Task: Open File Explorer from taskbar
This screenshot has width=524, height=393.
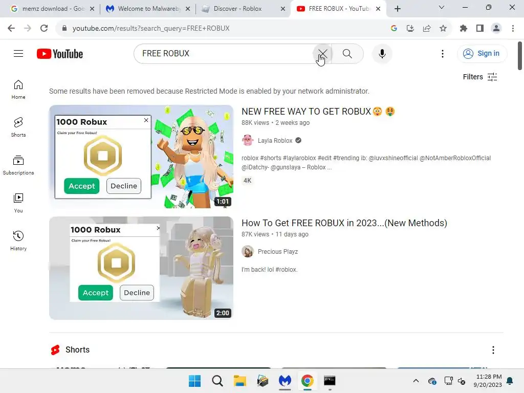Action: [240, 381]
